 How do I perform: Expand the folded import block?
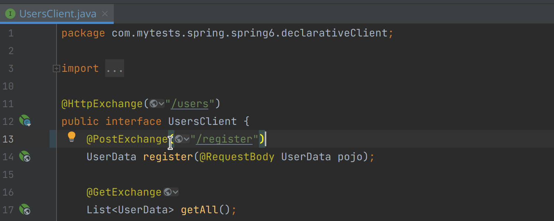point(57,69)
